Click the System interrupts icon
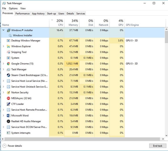Image resolution: width=168 pixels, height=151 pixels. click(x=8, y=133)
